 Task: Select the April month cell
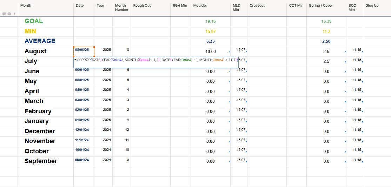(x=46, y=92)
